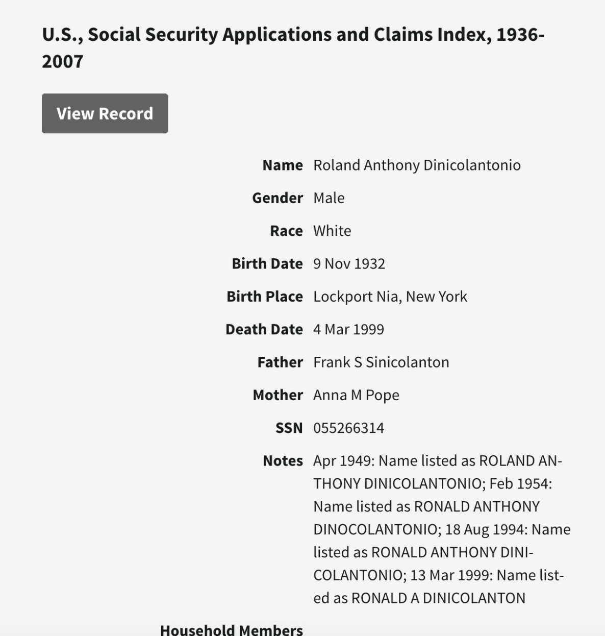Click the SSN field label
This screenshot has height=636, width=605.
coord(289,428)
